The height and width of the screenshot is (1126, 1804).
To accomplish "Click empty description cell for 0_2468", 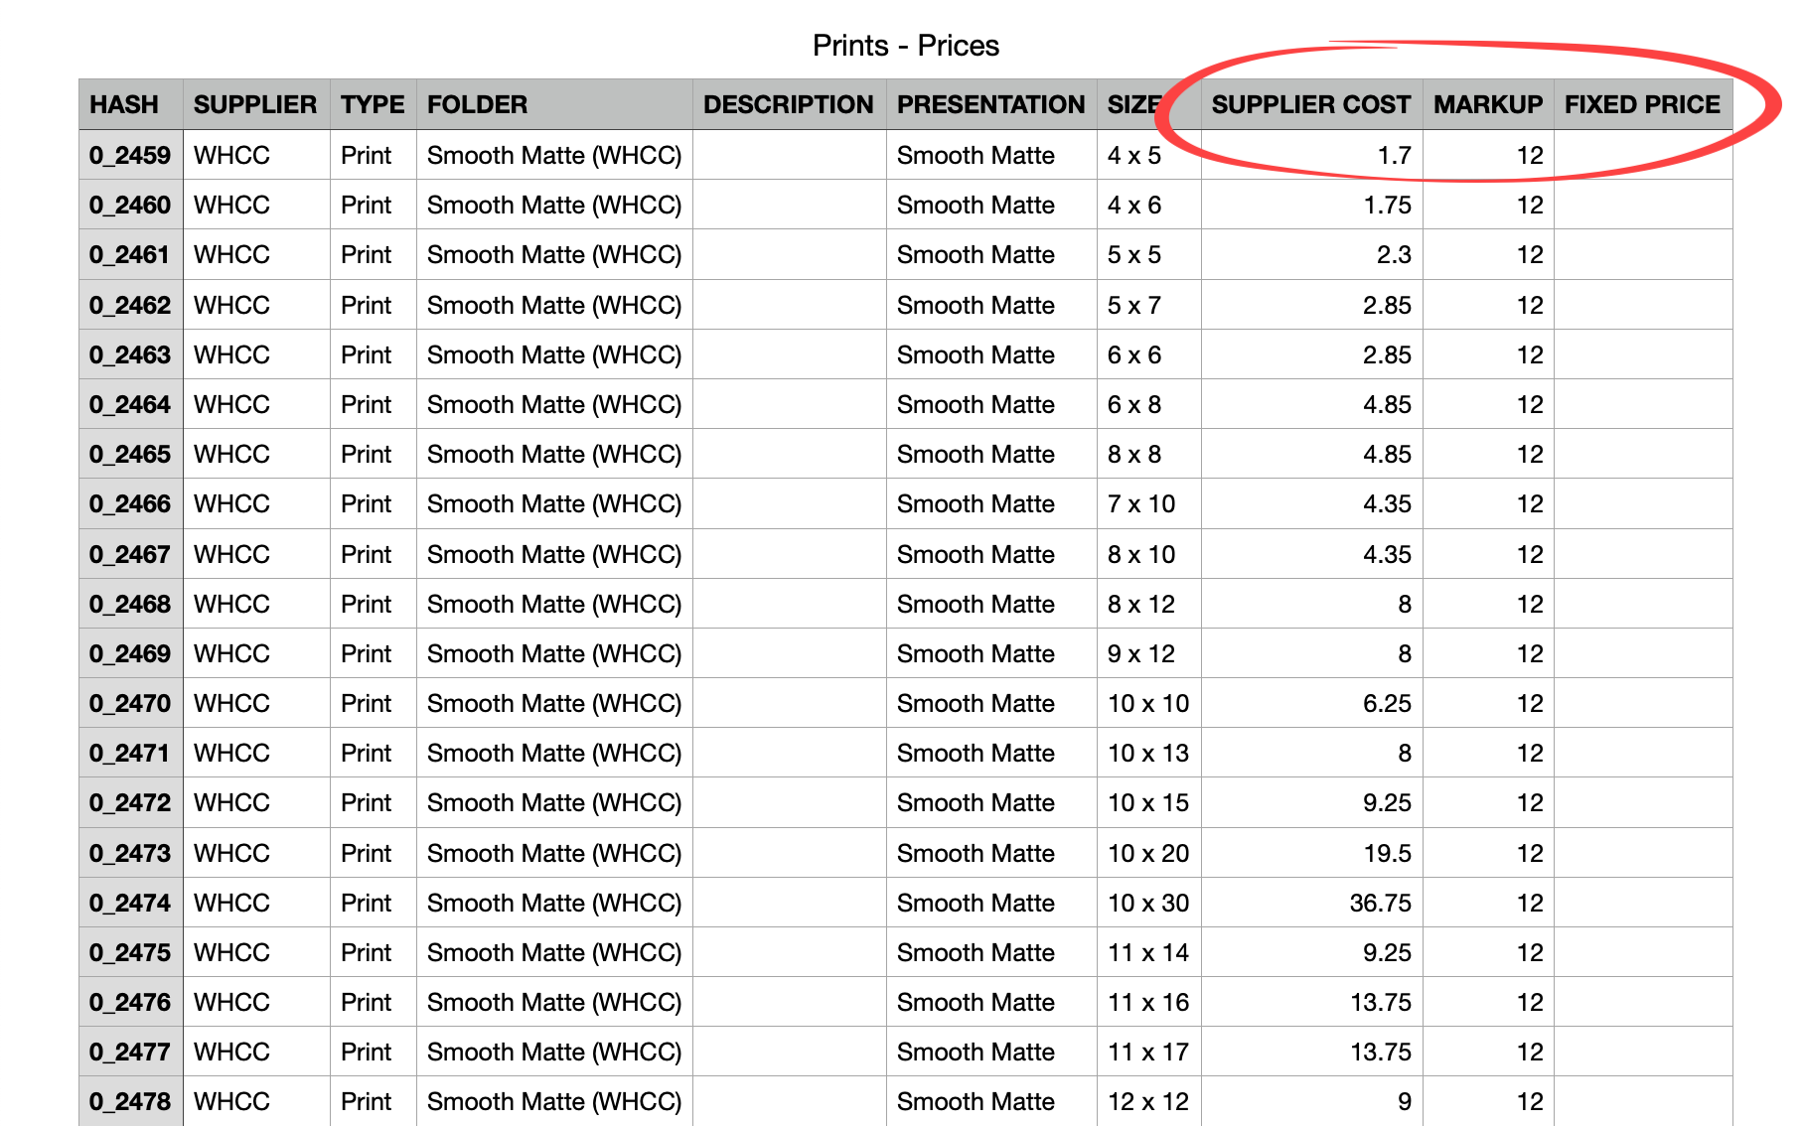I will click(788, 604).
